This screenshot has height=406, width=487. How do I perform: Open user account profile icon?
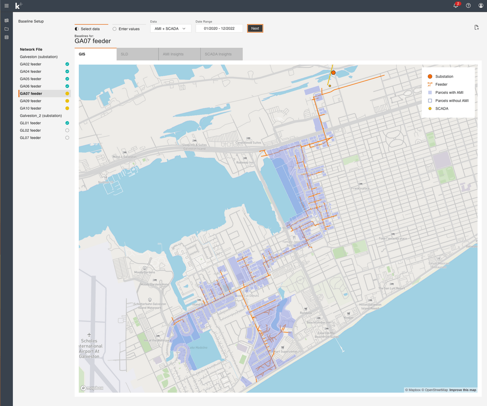481,5
